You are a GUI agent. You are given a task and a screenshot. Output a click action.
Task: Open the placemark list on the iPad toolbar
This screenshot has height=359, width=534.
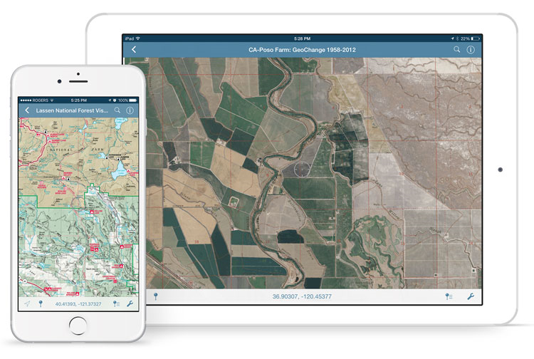click(449, 296)
